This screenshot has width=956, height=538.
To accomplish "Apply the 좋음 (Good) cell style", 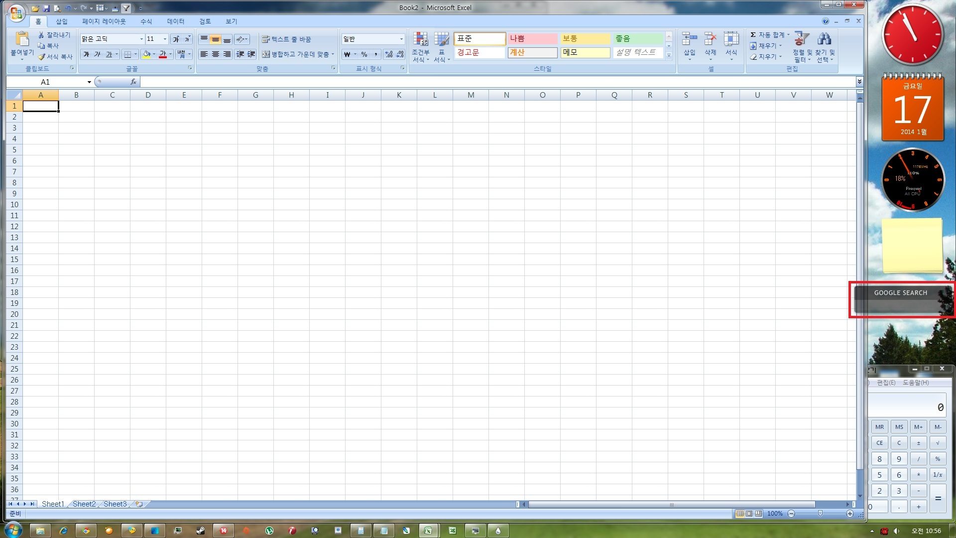I will coord(638,38).
